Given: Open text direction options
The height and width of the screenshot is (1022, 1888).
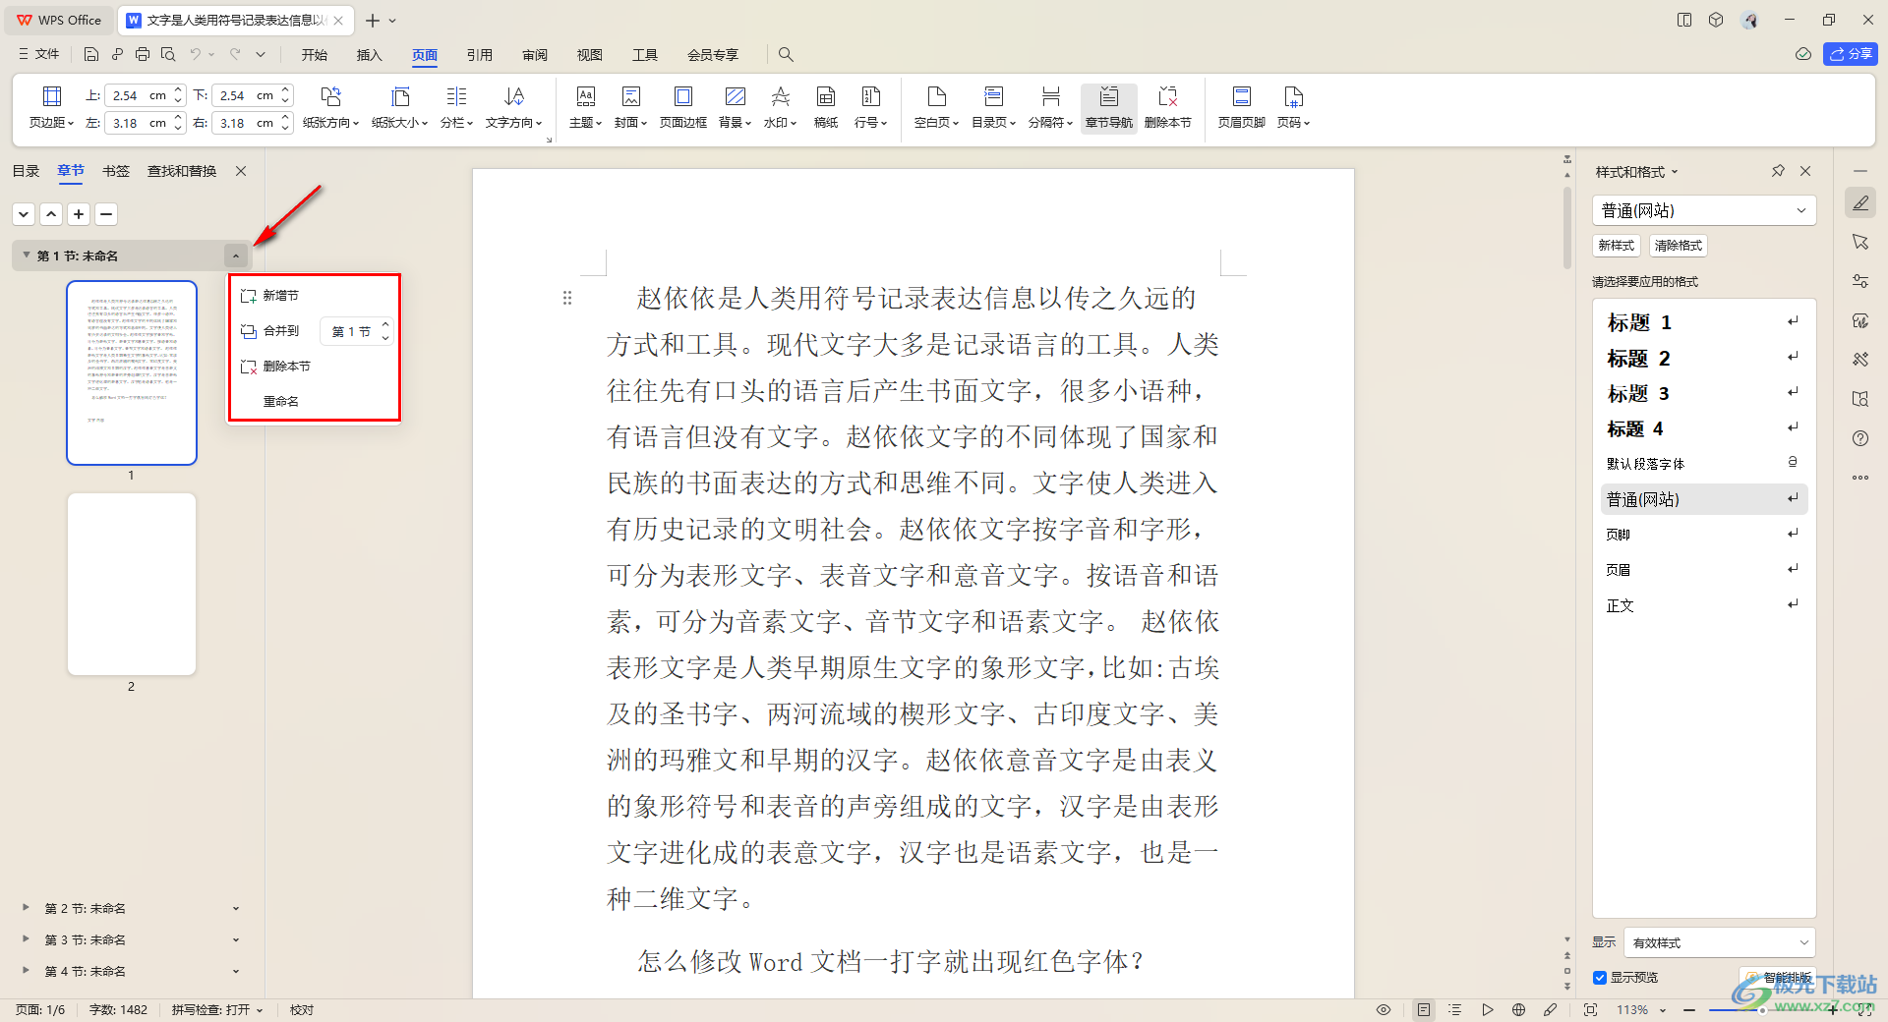Looking at the screenshot, I should point(513,107).
